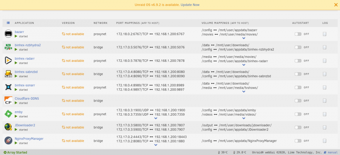The height and width of the screenshot is (155, 340).
Task: Expand volume mappings for bazarr
Action: 244,38
